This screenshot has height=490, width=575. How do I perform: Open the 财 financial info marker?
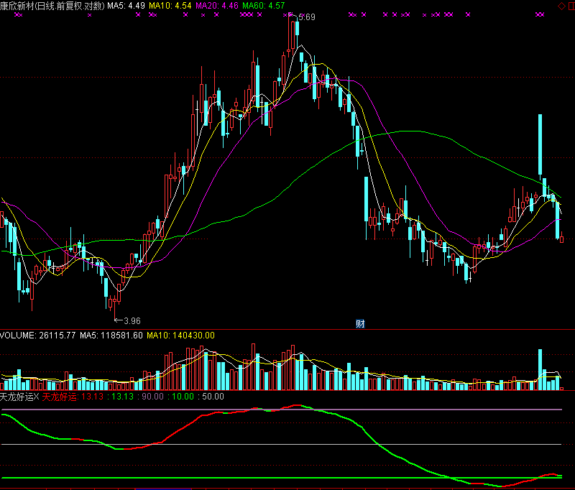click(360, 323)
